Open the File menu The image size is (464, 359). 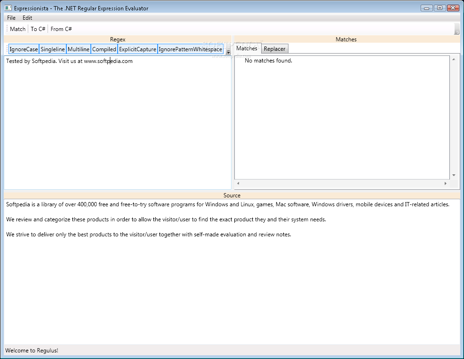point(11,18)
